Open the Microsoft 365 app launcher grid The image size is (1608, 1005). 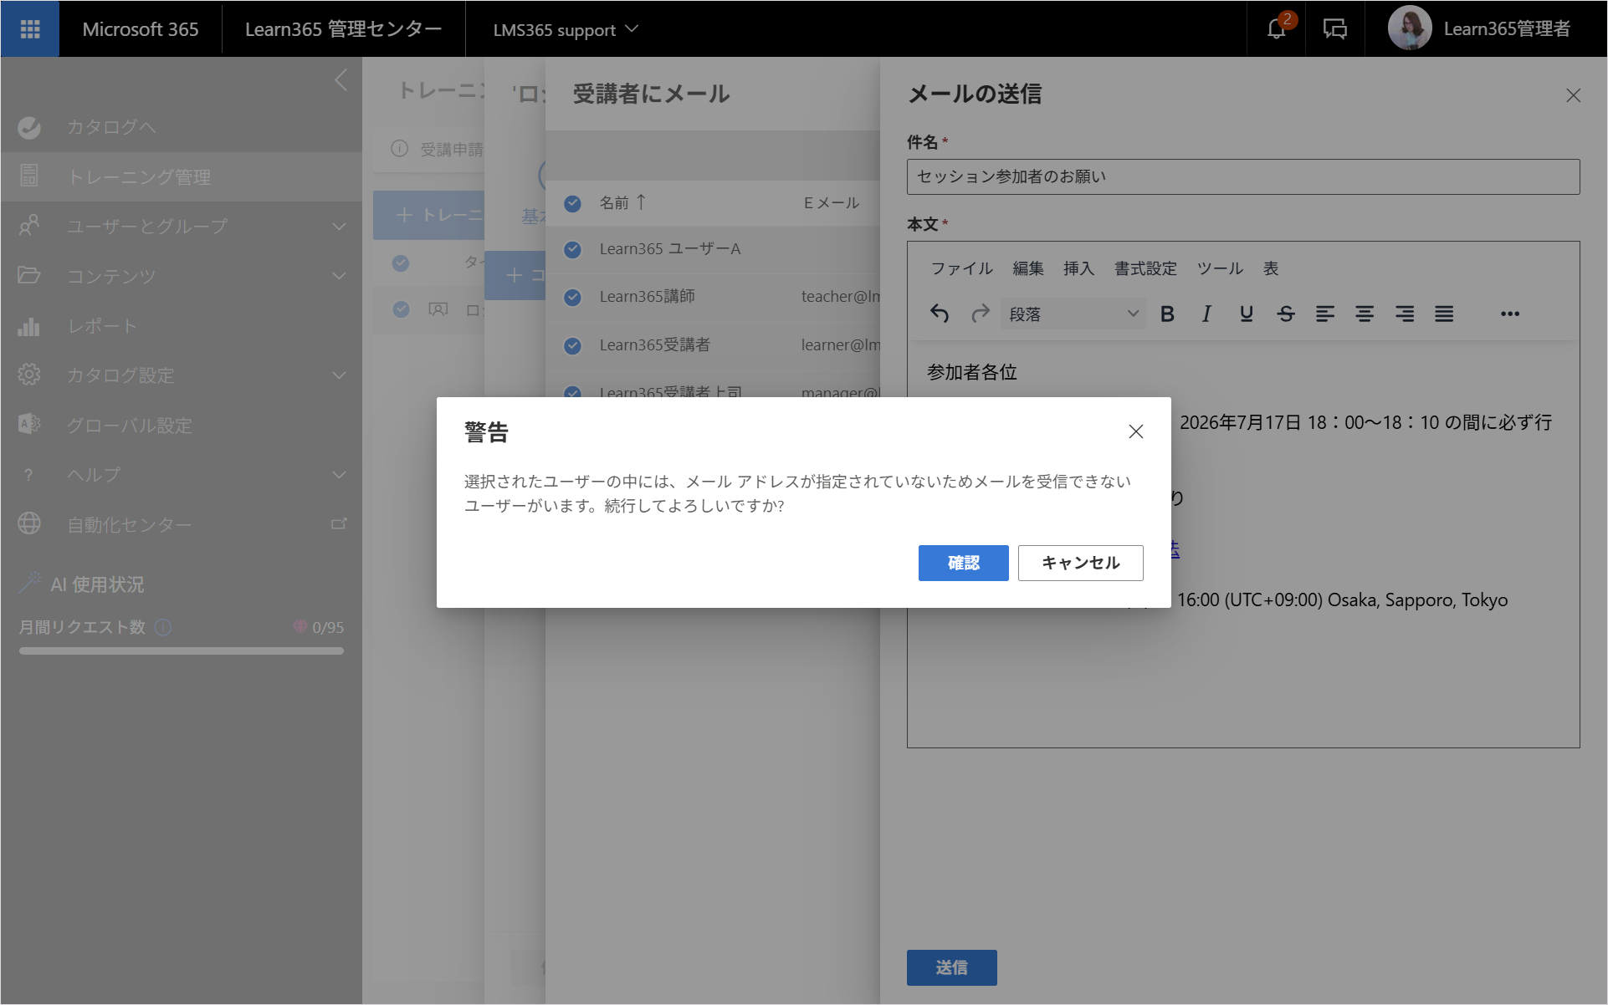[30, 29]
